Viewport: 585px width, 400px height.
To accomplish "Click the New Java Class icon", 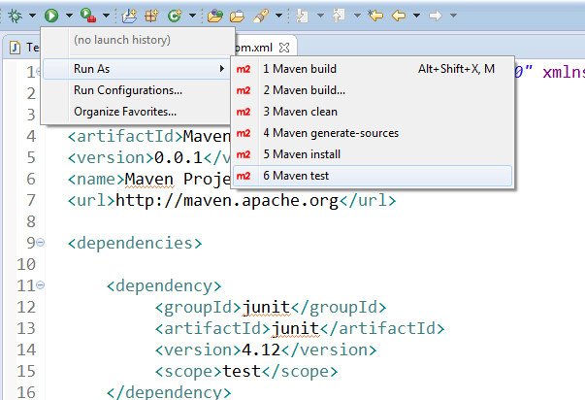I will (152, 16).
